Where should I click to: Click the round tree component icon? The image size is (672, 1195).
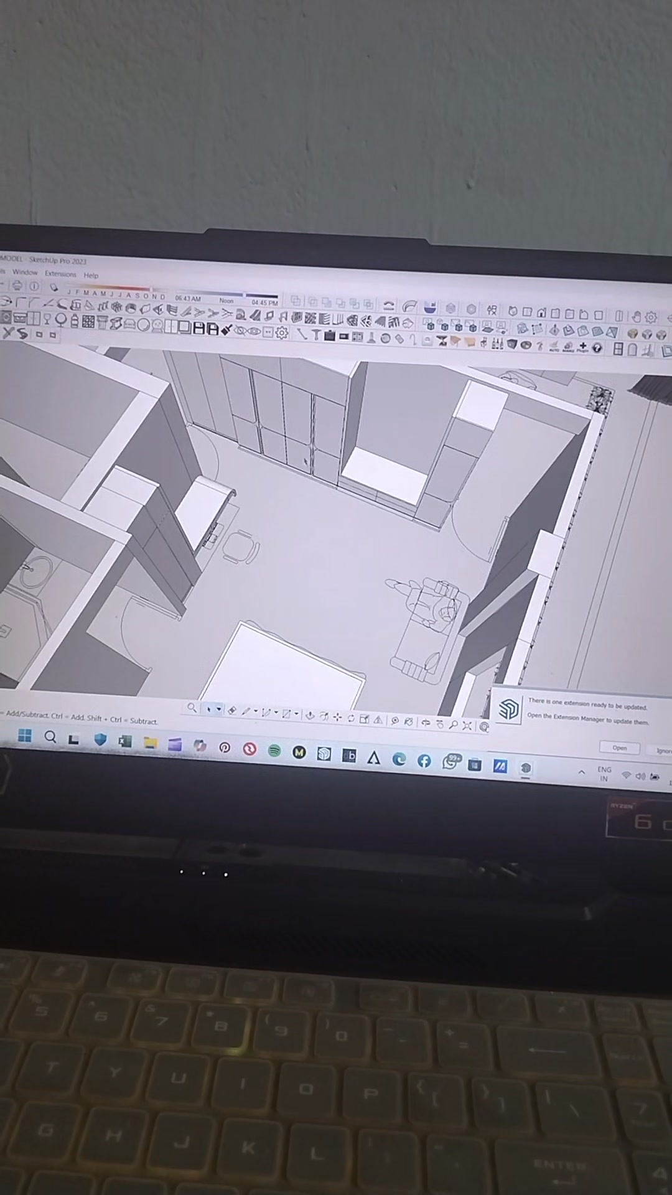click(x=60, y=319)
